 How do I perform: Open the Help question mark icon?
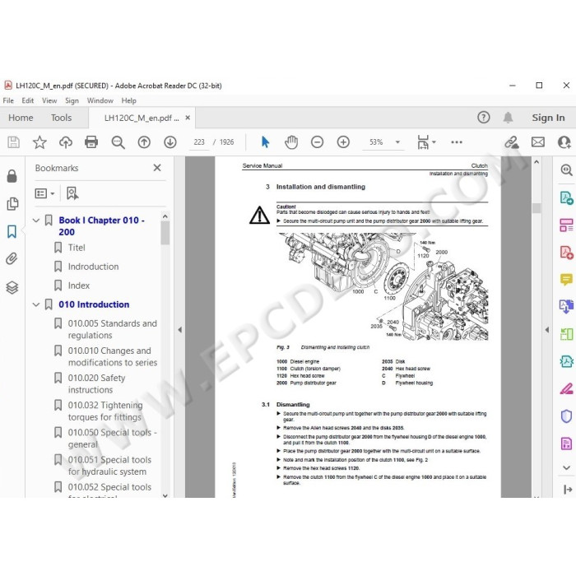pos(484,118)
